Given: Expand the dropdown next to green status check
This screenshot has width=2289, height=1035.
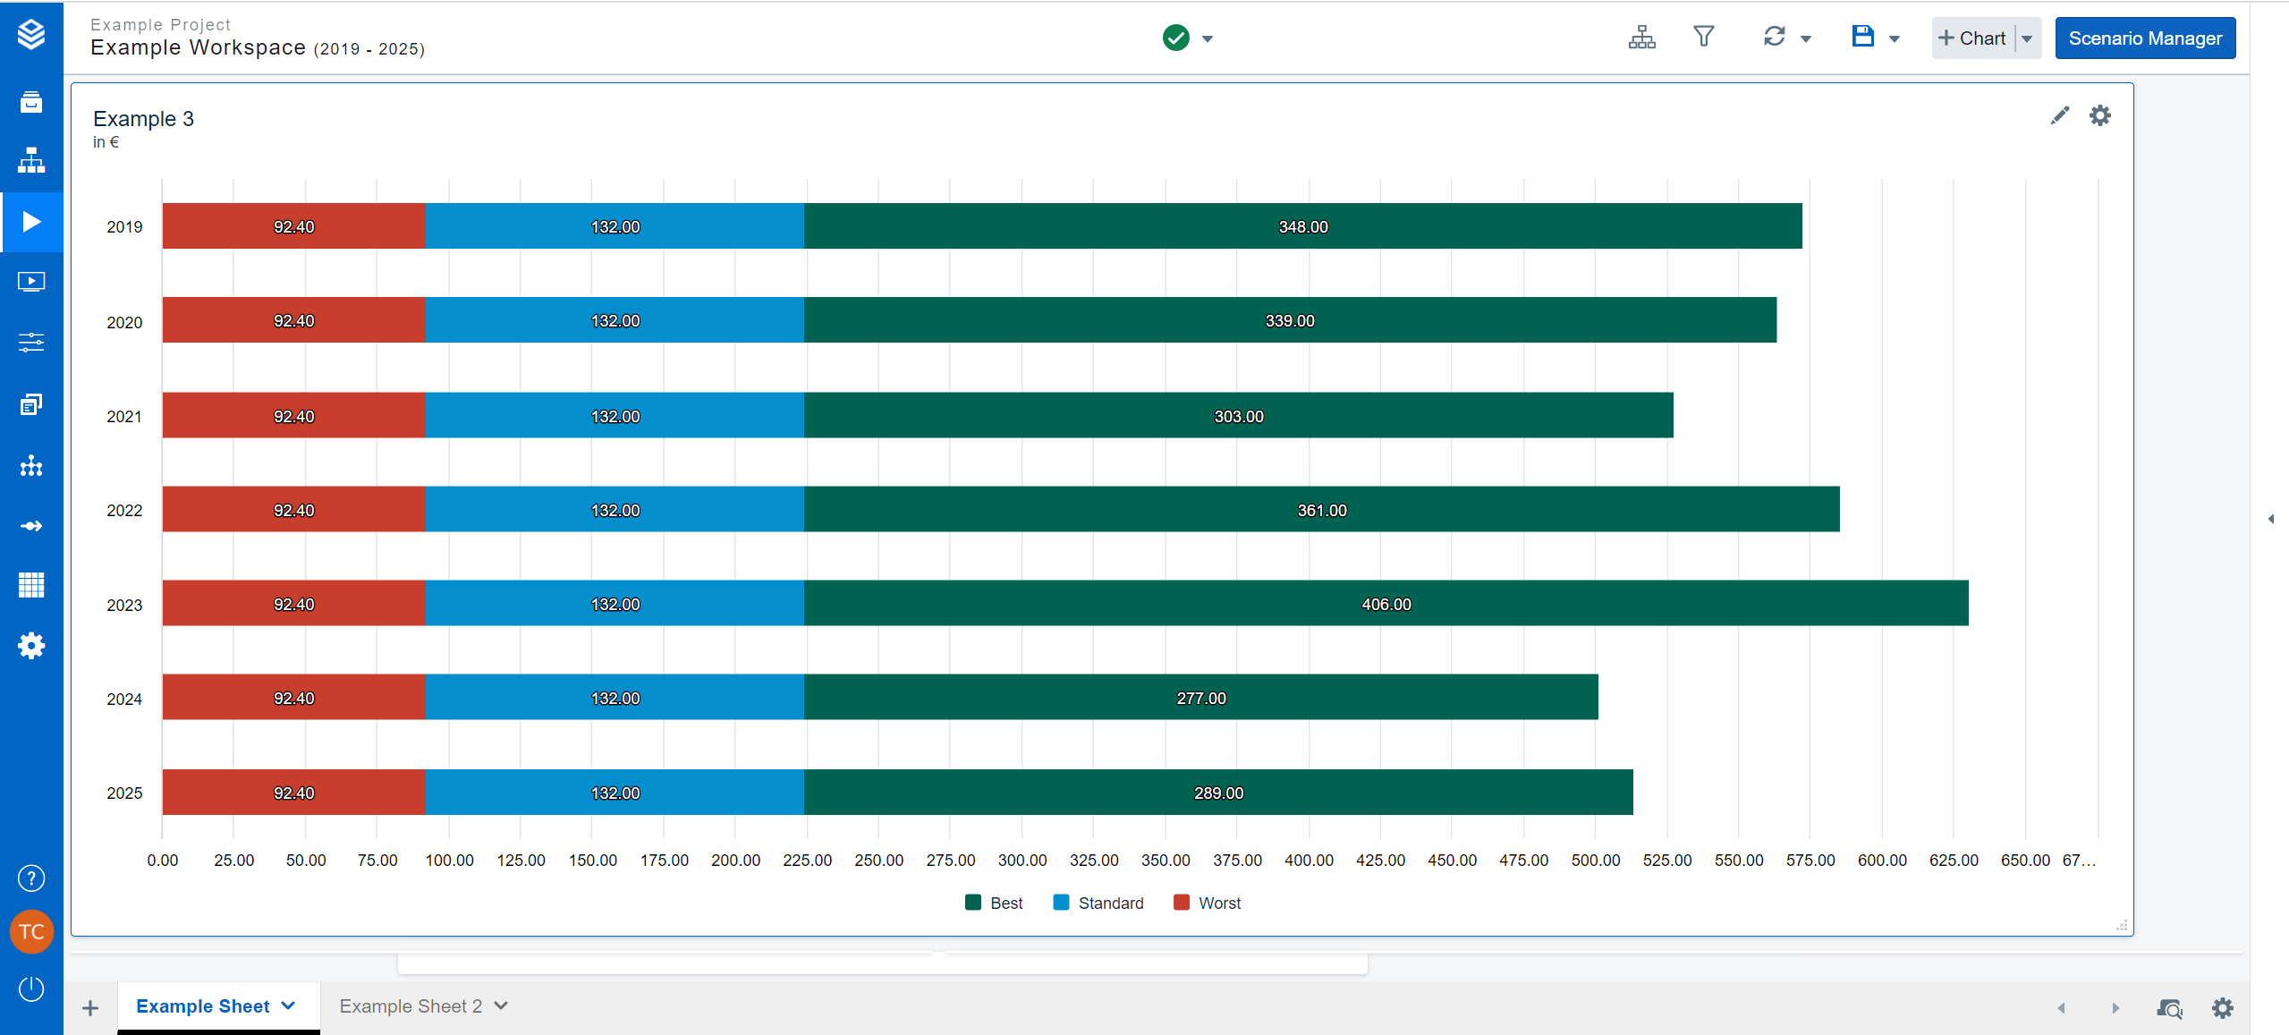Looking at the screenshot, I should (1208, 38).
